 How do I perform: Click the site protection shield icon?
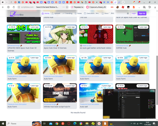(19, 7)
